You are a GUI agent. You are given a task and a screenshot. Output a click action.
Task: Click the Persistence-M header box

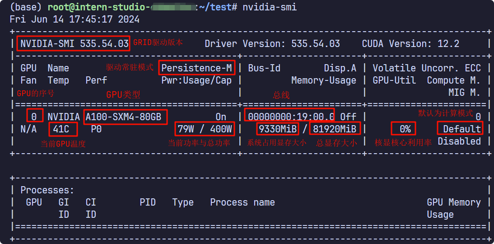tap(197, 68)
